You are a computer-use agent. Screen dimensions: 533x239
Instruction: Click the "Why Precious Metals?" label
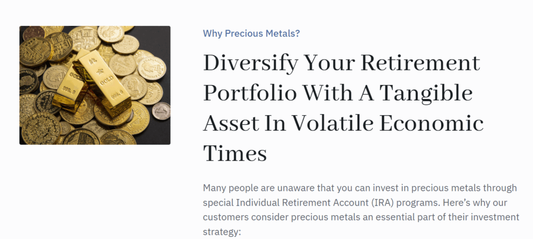[x=251, y=34]
